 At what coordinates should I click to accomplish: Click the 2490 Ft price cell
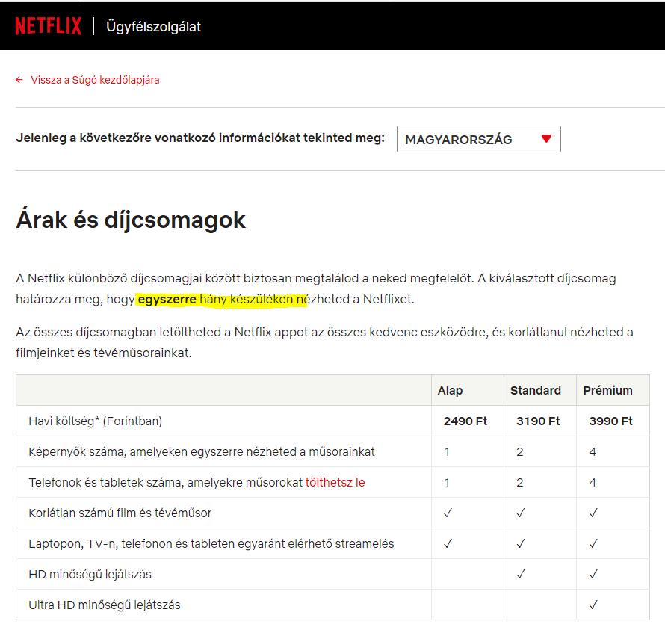click(466, 421)
